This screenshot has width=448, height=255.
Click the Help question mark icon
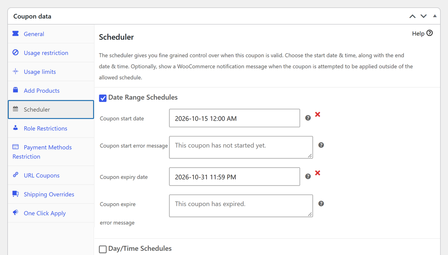click(430, 33)
